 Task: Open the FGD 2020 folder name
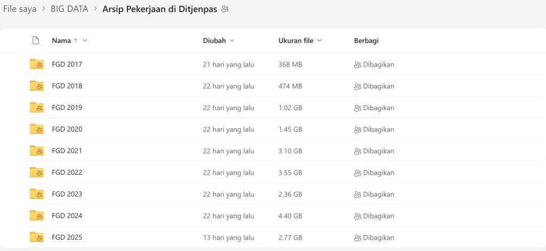[x=67, y=129]
